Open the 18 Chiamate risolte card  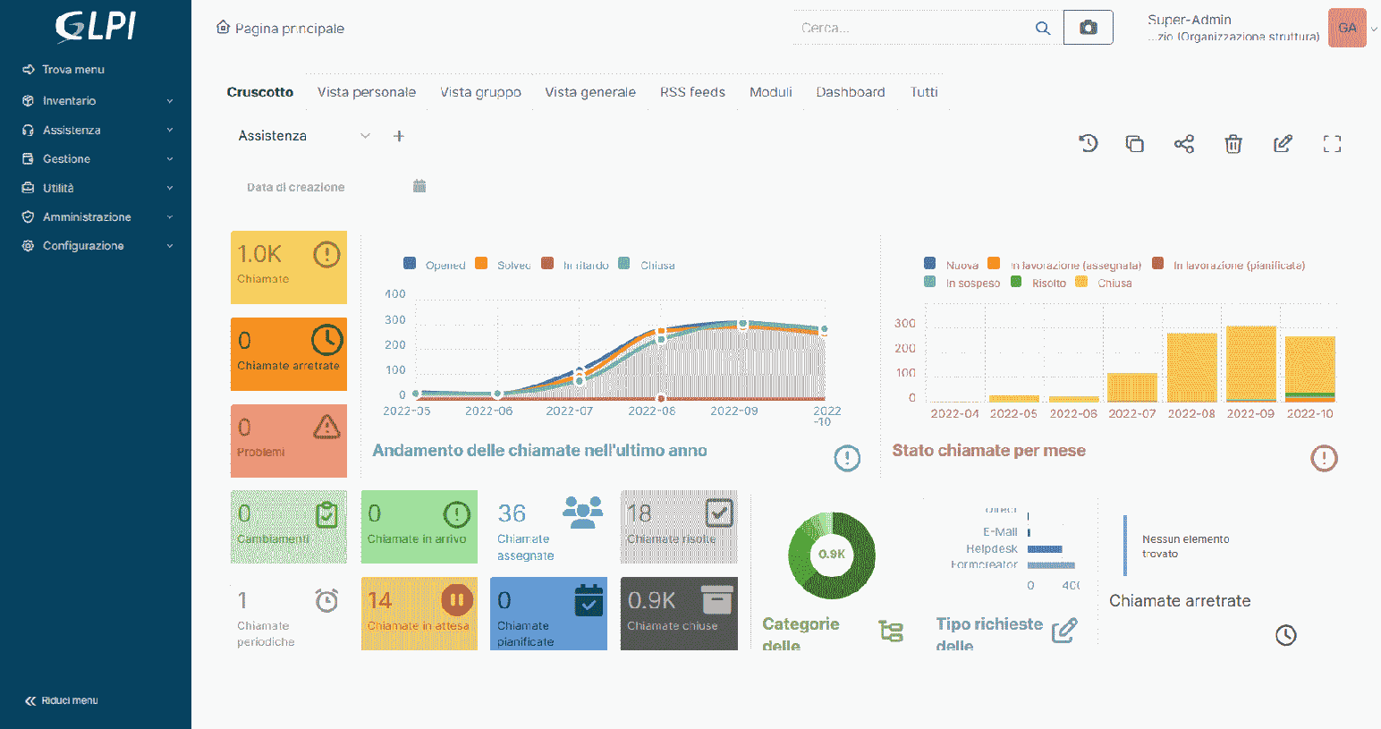click(x=679, y=527)
